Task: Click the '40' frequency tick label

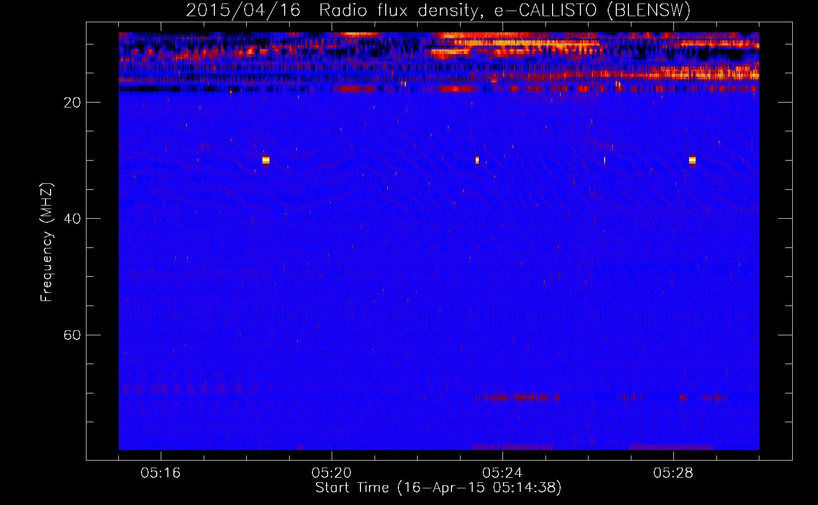Action: coord(72,219)
